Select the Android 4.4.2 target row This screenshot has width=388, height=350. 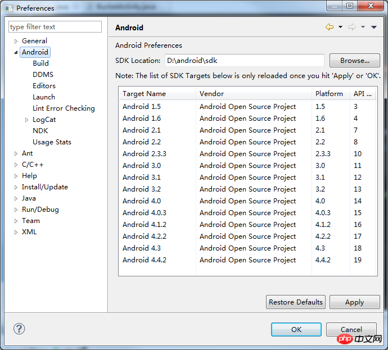coord(248,260)
